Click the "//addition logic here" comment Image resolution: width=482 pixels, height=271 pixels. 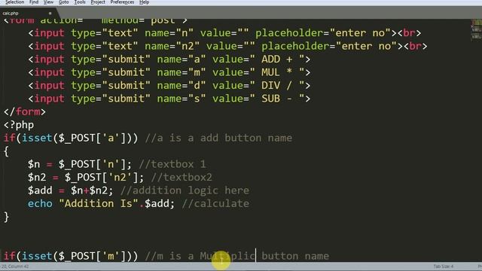click(x=185, y=190)
